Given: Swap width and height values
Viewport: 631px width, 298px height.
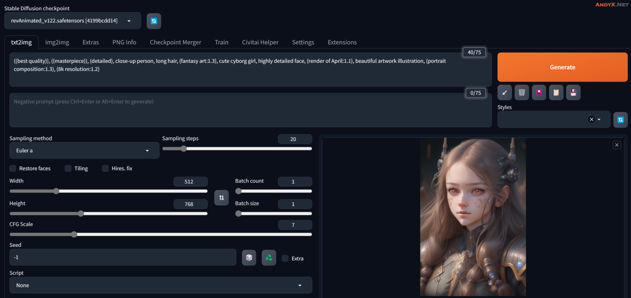Looking at the screenshot, I should tap(221, 198).
